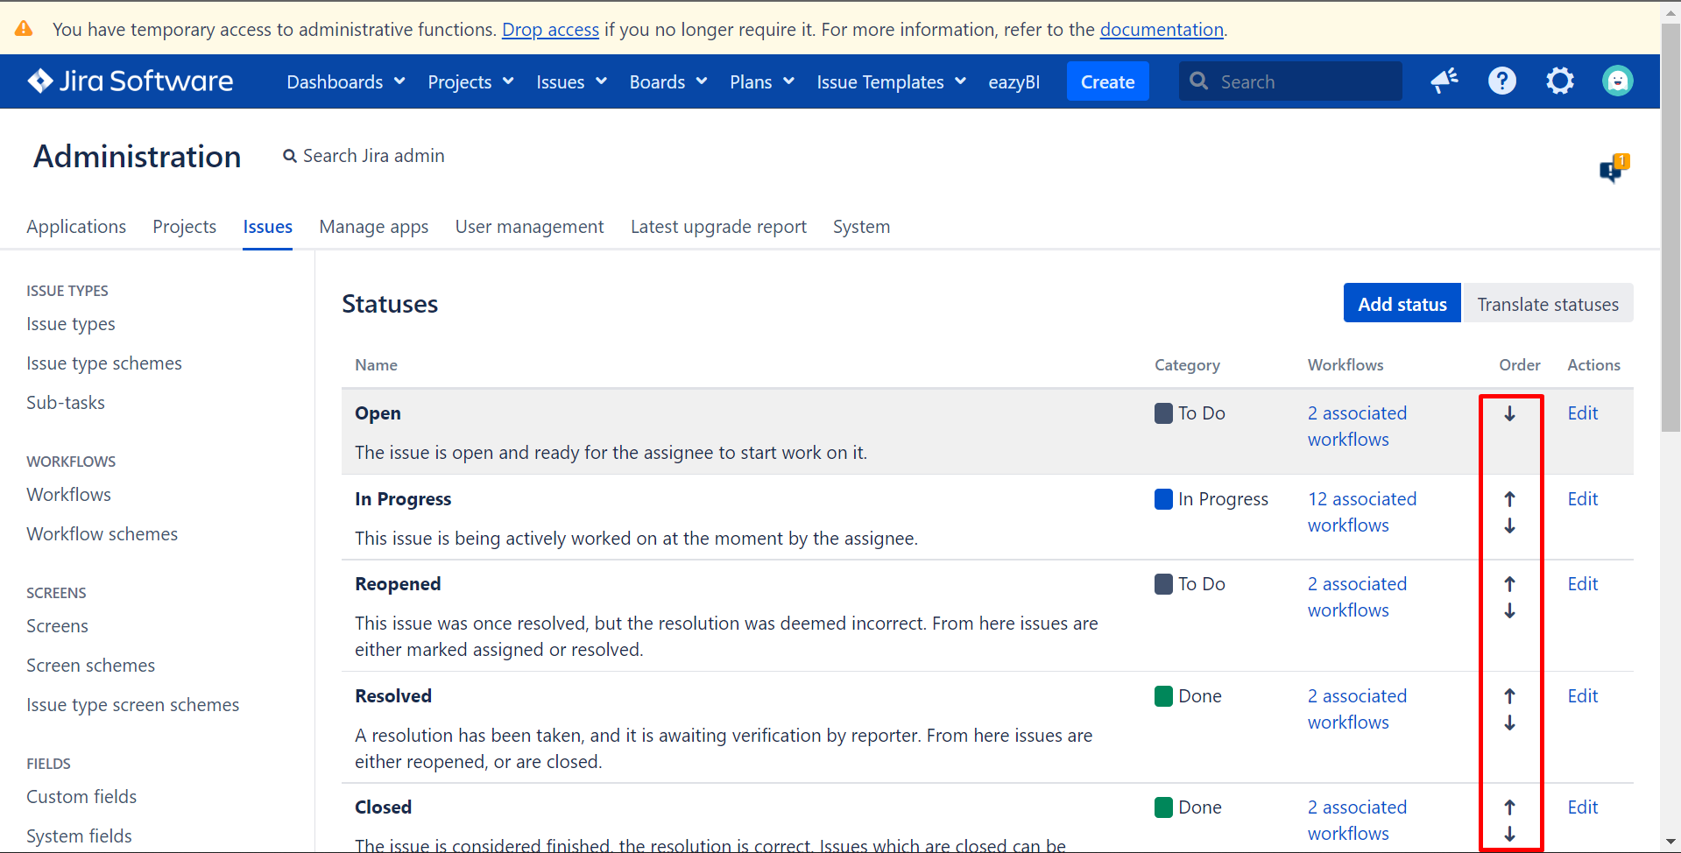Move the Open status down with arrow icon
Image resolution: width=1681 pixels, height=853 pixels.
click(x=1509, y=412)
